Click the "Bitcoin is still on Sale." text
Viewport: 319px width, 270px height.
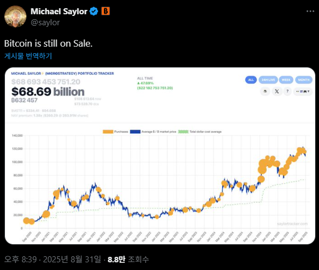(48, 43)
